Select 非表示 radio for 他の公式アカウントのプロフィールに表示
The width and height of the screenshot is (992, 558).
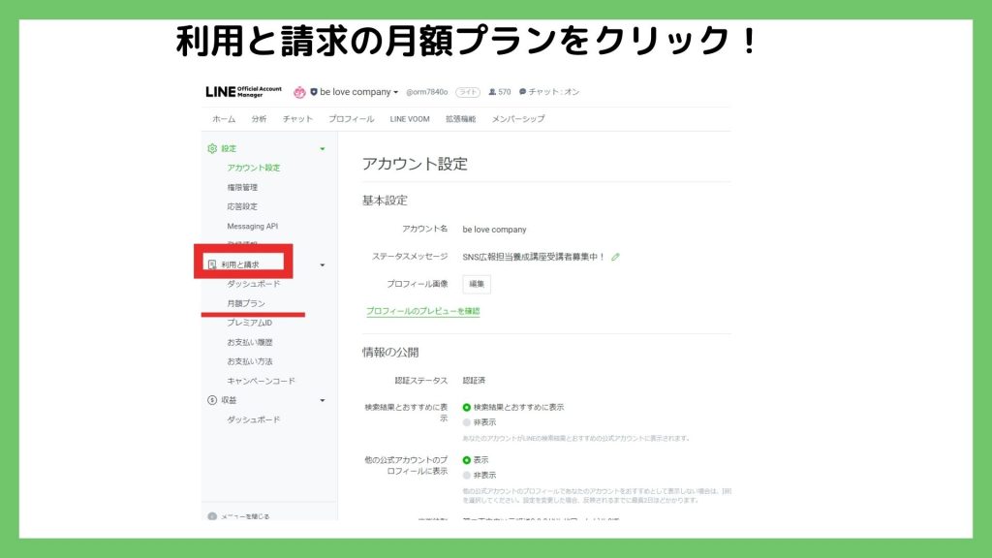coord(466,476)
